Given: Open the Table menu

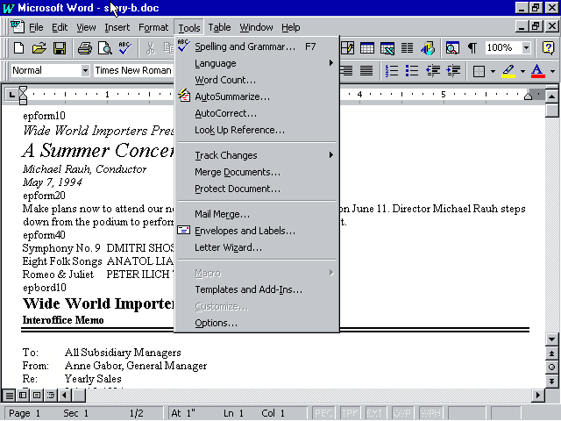Looking at the screenshot, I should click(x=219, y=27).
